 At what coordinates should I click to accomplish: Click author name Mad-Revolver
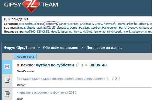(x=25, y=71)
